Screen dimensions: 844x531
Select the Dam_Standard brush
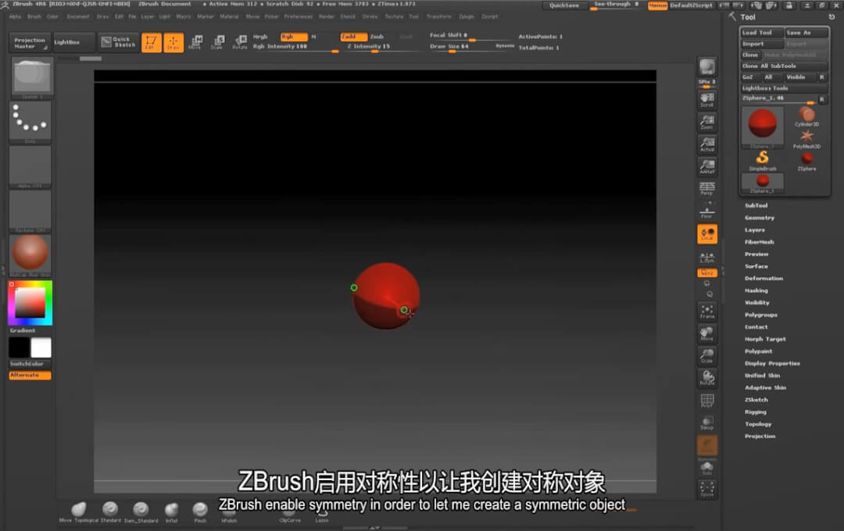(x=141, y=511)
